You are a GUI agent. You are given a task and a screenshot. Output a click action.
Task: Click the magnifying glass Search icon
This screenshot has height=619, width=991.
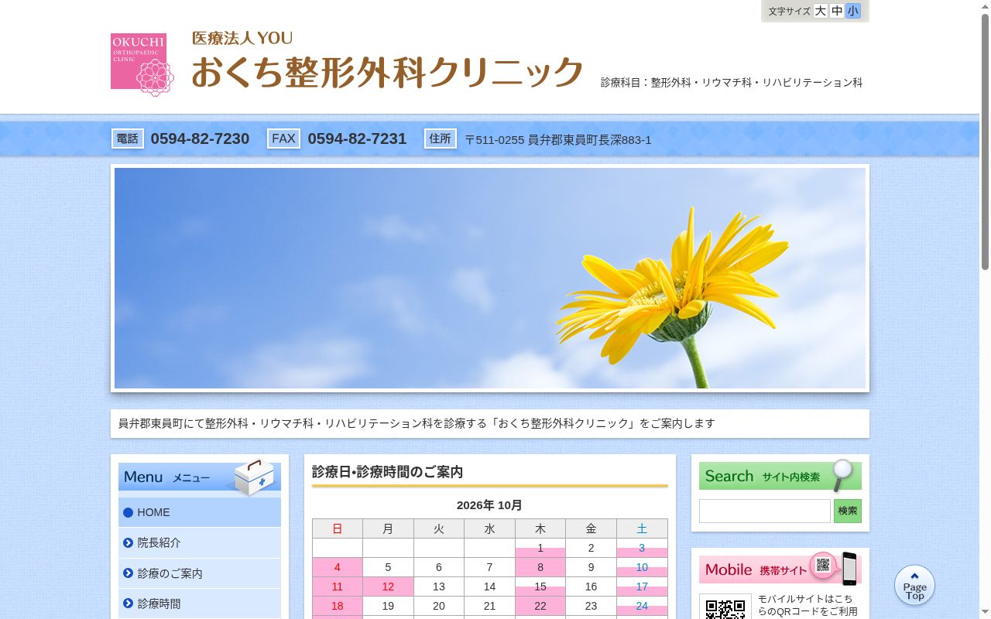point(842,474)
